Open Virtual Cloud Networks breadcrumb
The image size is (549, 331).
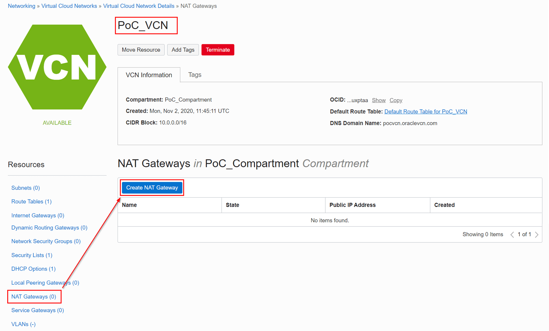[x=69, y=6]
